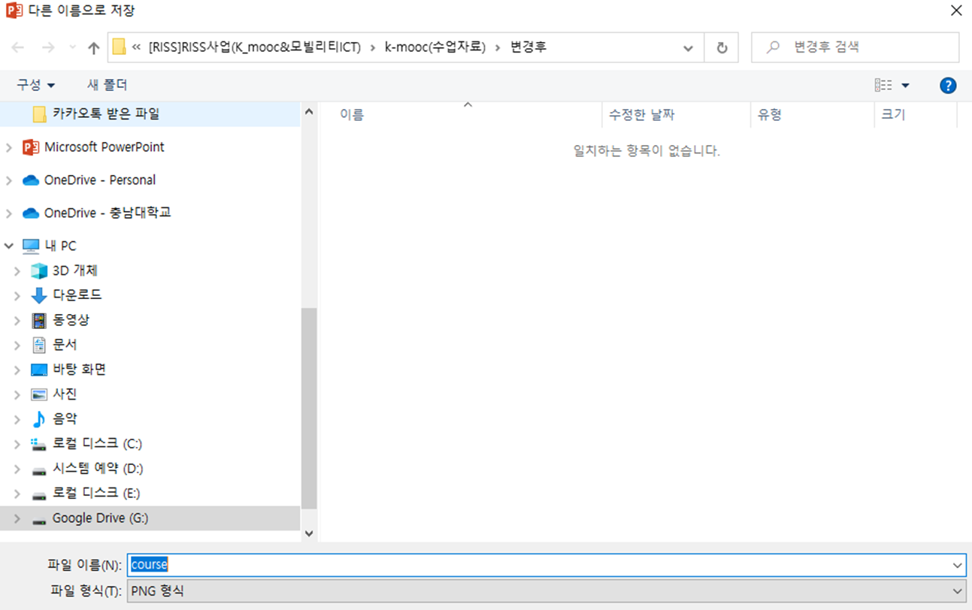Open 로컬 디스크 (C:) drive

[97, 444]
